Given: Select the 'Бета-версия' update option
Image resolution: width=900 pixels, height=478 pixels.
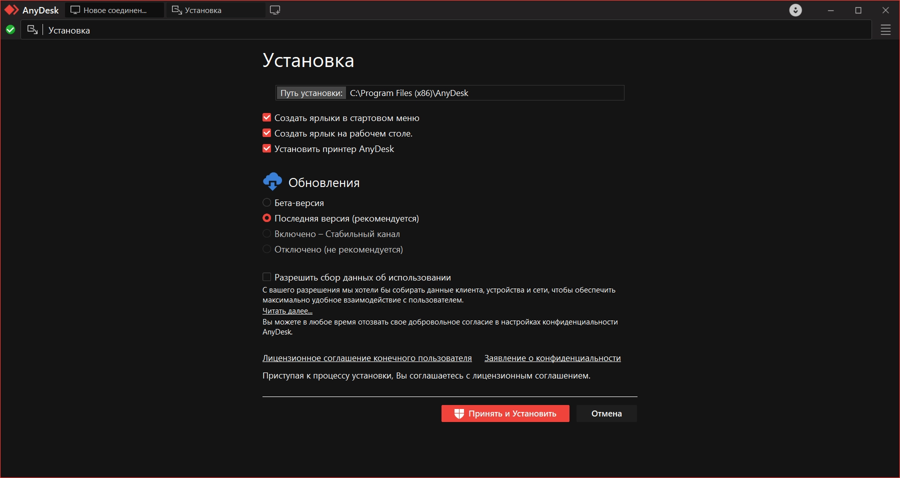Looking at the screenshot, I should coord(267,202).
